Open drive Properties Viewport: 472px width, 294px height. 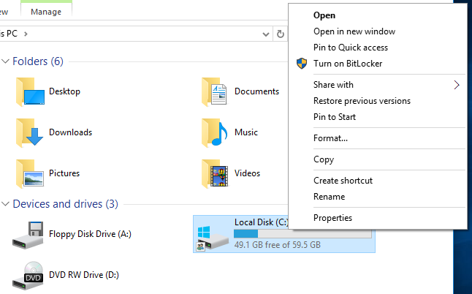click(x=332, y=218)
